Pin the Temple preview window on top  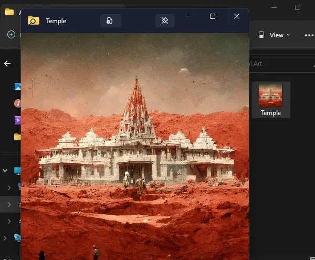pos(164,20)
